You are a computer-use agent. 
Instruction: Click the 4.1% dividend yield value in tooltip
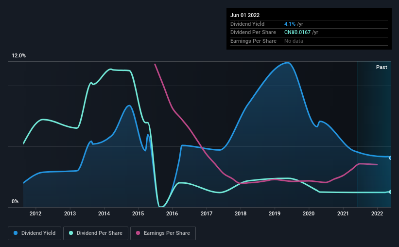pyautogui.click(x=290, y=24)
